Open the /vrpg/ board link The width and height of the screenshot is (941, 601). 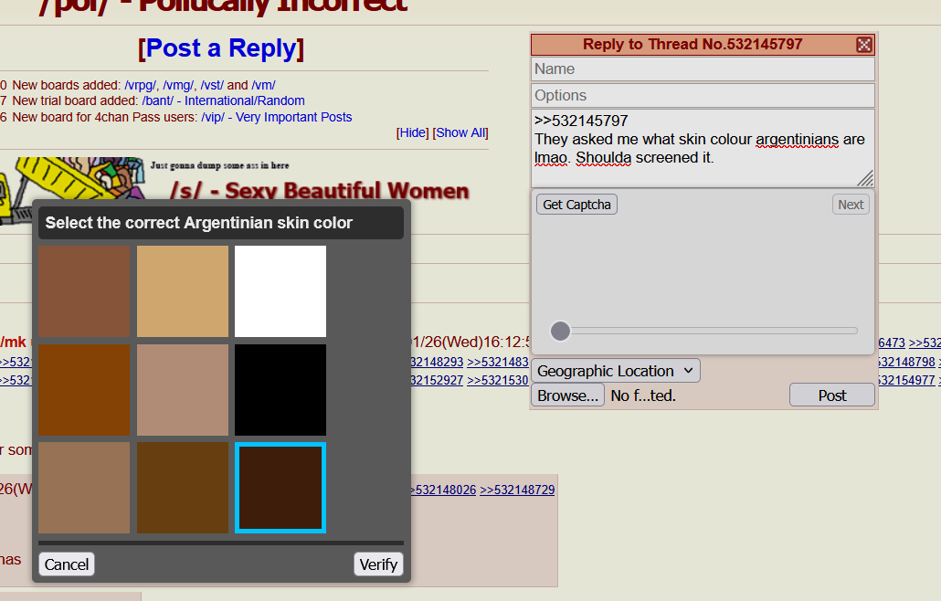[x=141, y=85]
